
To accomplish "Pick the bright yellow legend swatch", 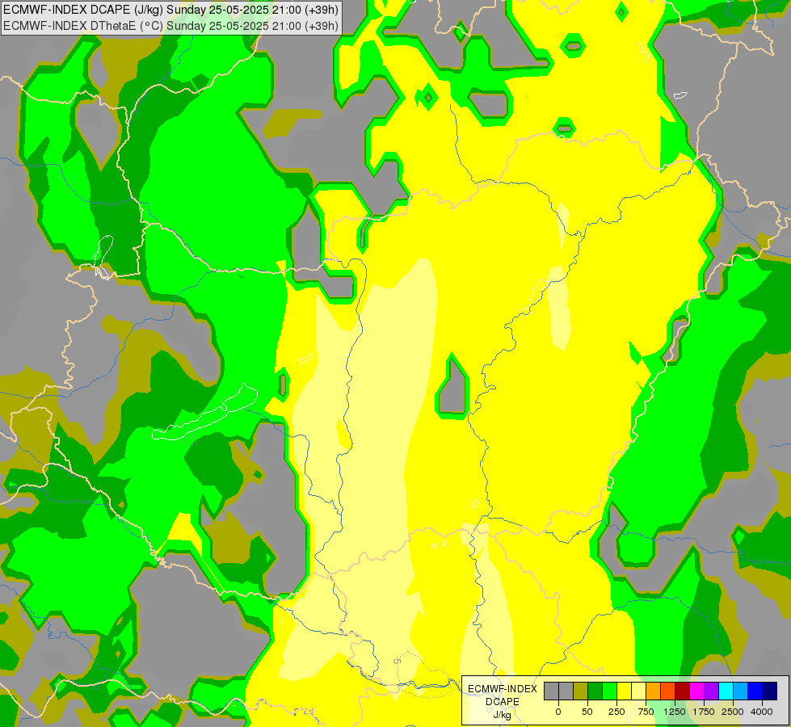I will [x=624, y=691].
